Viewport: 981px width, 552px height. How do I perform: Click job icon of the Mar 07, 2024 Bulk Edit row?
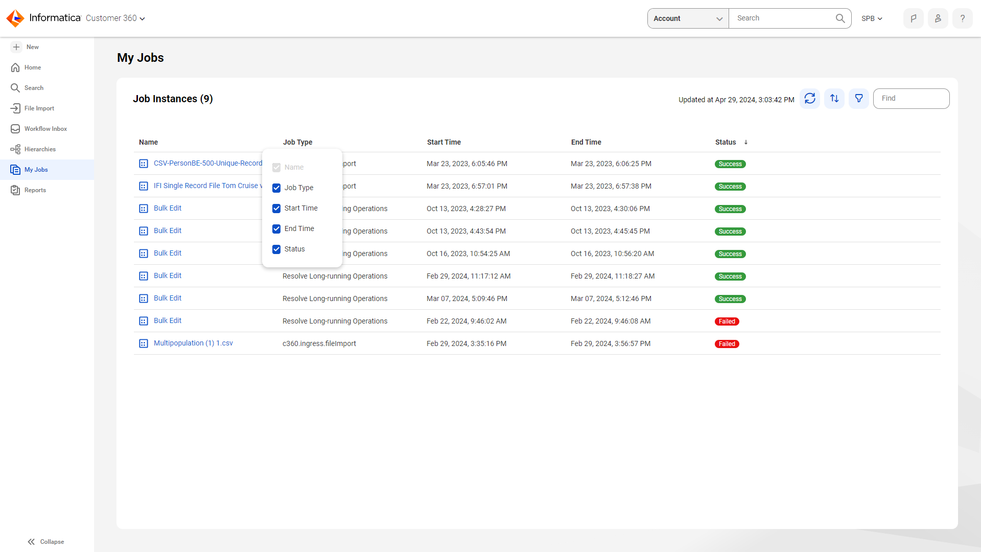[144, 298]
